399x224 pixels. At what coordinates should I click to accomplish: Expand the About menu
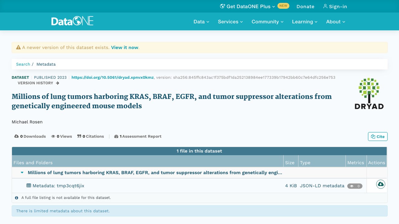click(x=336, y=22)
